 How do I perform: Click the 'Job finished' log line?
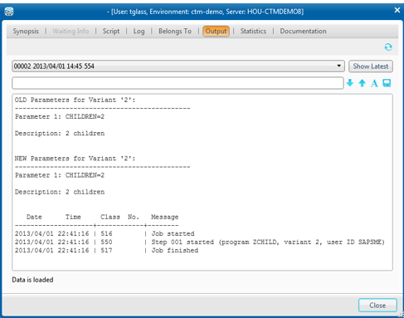(107, 251)
